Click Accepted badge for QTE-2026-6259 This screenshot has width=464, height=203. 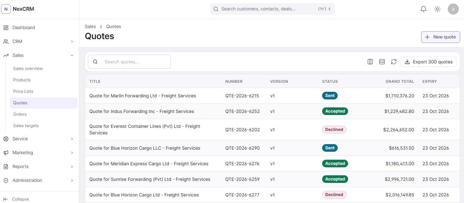[335, 179]
